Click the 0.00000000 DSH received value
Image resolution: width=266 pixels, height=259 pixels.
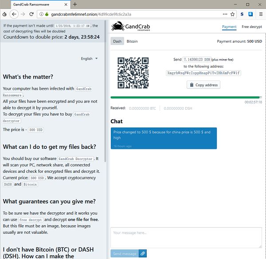coord(178,108)
